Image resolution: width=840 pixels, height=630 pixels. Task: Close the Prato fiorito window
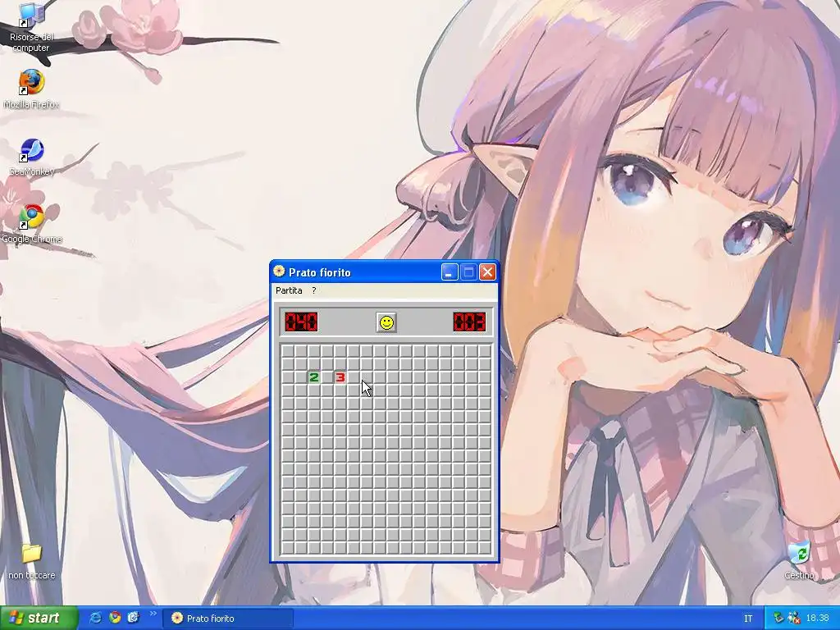point(487,272)
